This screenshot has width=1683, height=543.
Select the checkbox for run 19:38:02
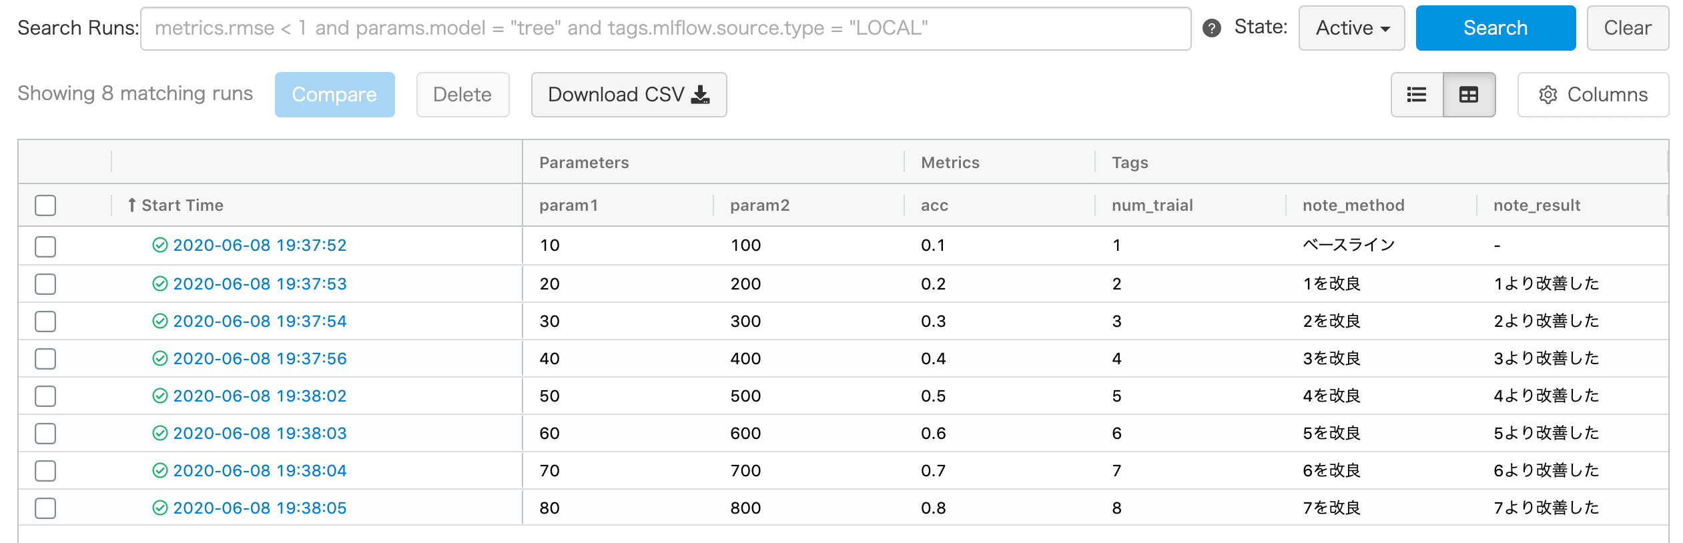[45, 396]
